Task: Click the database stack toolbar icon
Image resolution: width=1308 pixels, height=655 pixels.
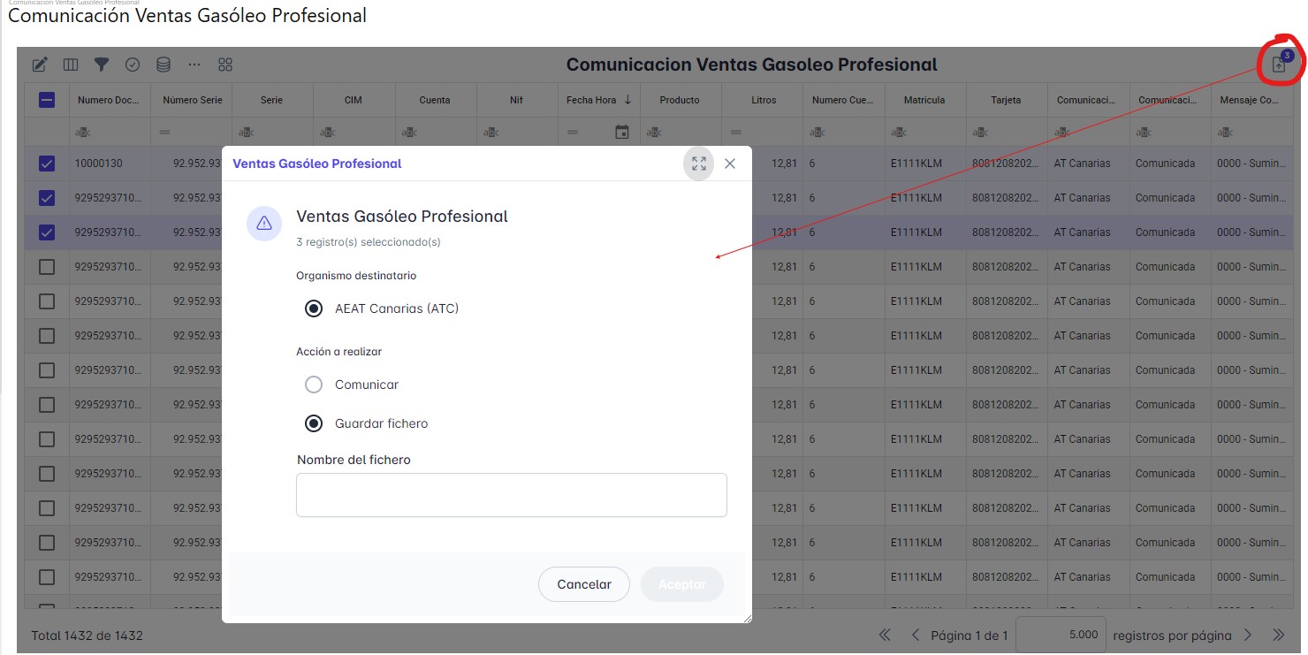Action: coord(163,65)
